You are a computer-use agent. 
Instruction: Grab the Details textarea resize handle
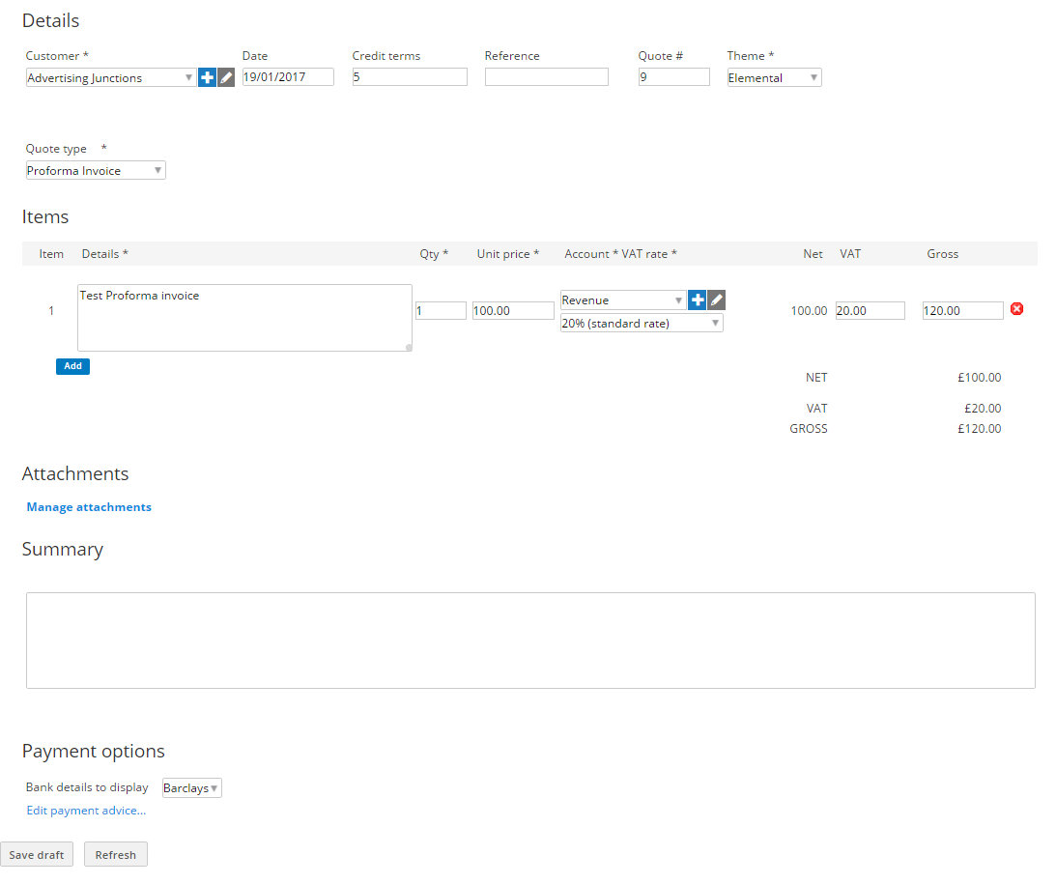pyautogui.click(x=408, y=348)
